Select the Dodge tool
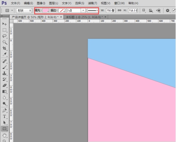Screen dimensions: 176x142 5,103
